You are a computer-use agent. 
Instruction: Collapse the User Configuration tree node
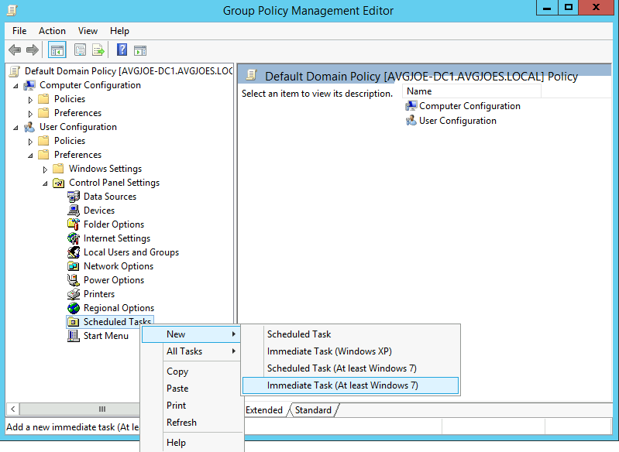[15, 128]
